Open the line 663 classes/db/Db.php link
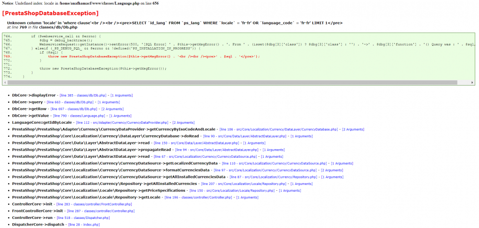479x228 pixels. tap(70, 102)
